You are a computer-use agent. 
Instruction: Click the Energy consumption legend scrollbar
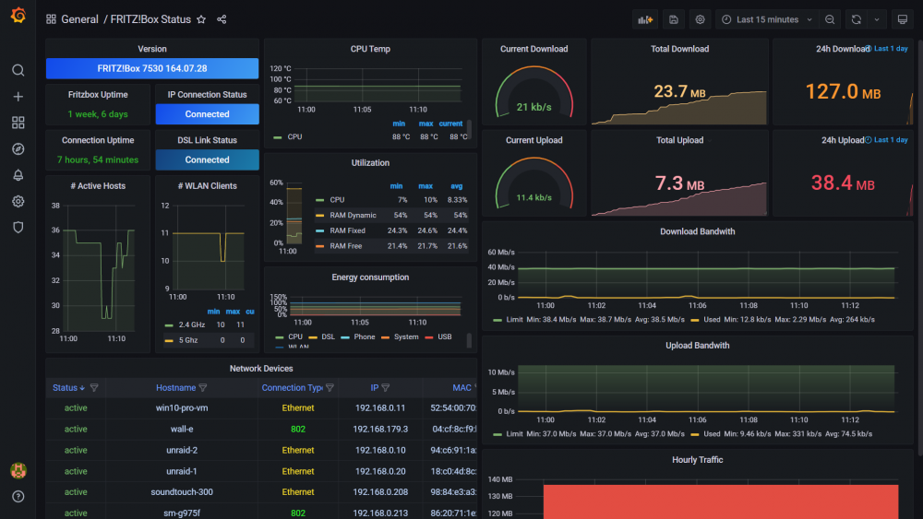coord(469,340)
